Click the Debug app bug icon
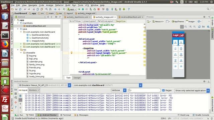Image resolution: width=214 pixels, height=120 pixels. (83, 9)
